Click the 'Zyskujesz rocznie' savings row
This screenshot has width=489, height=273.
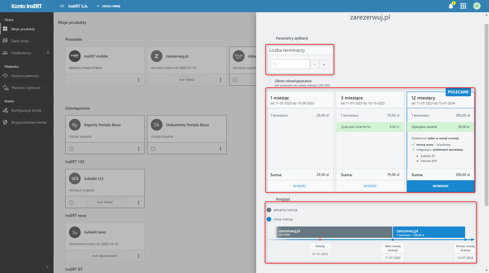coord(441,127)
